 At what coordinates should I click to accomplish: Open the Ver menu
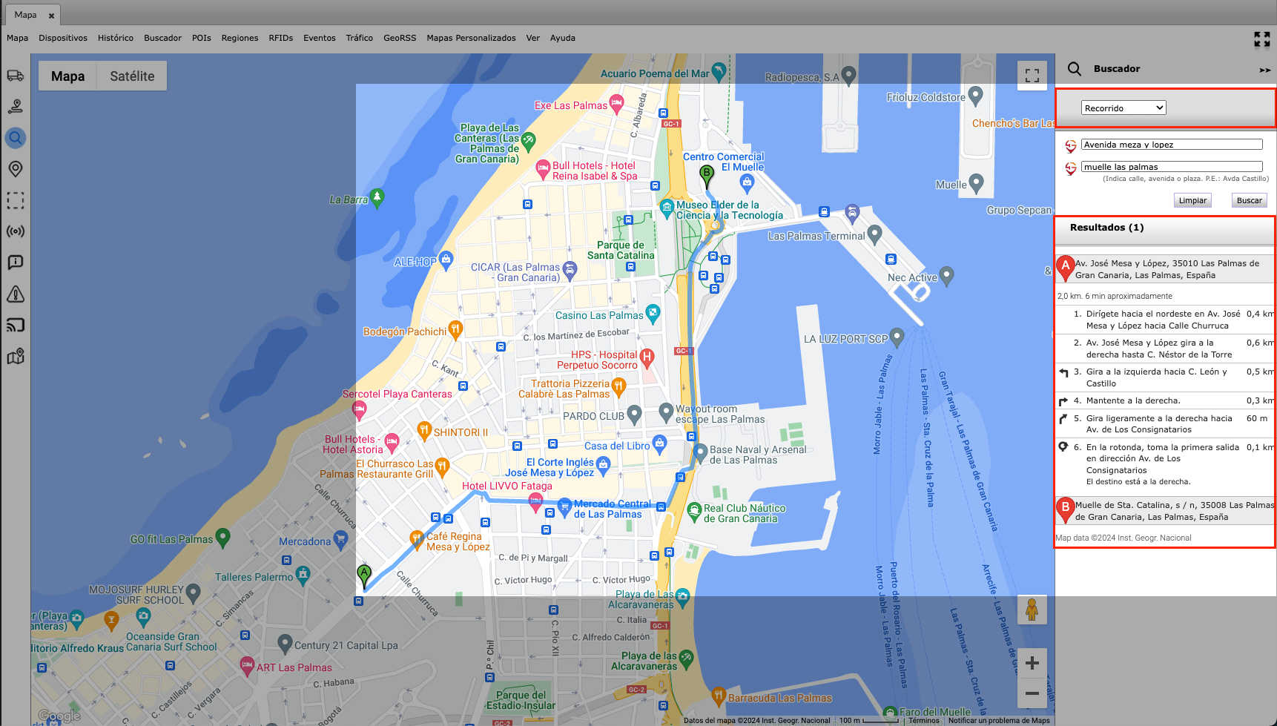pos(533,38)
